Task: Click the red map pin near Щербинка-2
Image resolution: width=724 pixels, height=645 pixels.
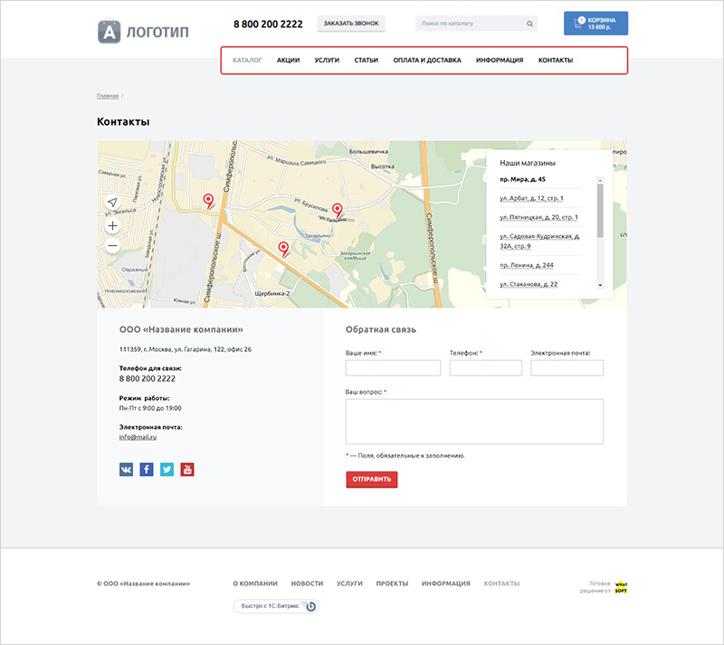Action: tap(282, 246)
